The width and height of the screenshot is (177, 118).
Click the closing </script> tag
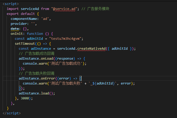click(x=12, y=113)
